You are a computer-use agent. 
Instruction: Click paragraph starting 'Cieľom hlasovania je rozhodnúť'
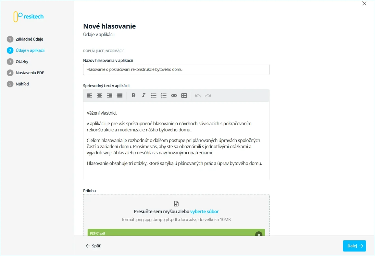point(173,147)
